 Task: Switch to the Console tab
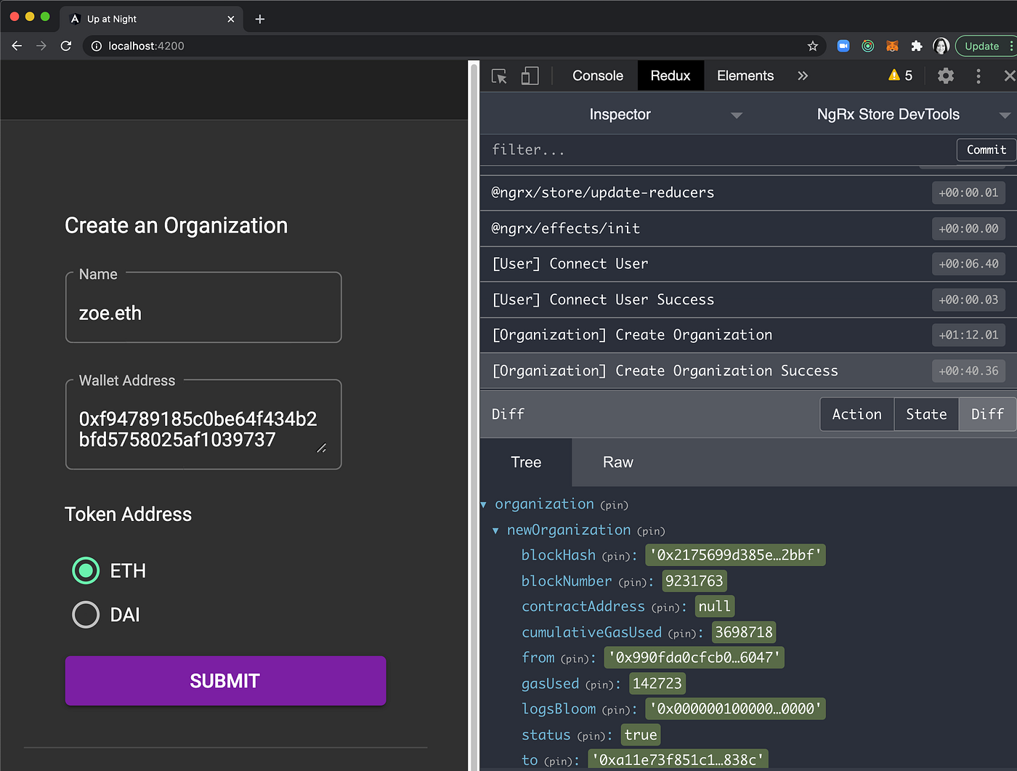tap(597, 76)
